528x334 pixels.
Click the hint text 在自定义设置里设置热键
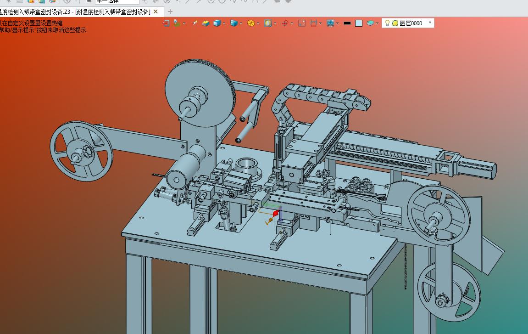31,23
